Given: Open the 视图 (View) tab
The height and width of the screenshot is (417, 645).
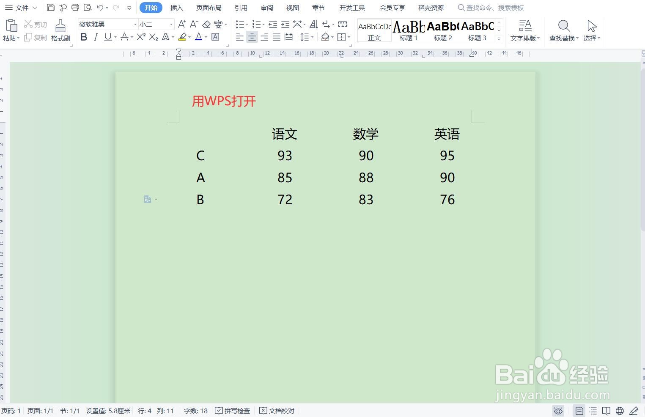Looking at the screenshot, I should point(292,8).
